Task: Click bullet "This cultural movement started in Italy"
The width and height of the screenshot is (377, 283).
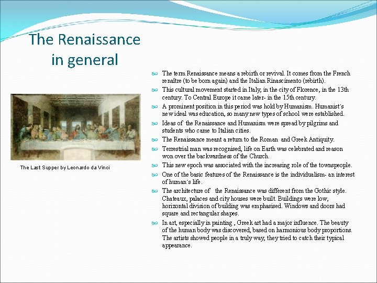Action: pyautogui.click(x=256, y=93)
